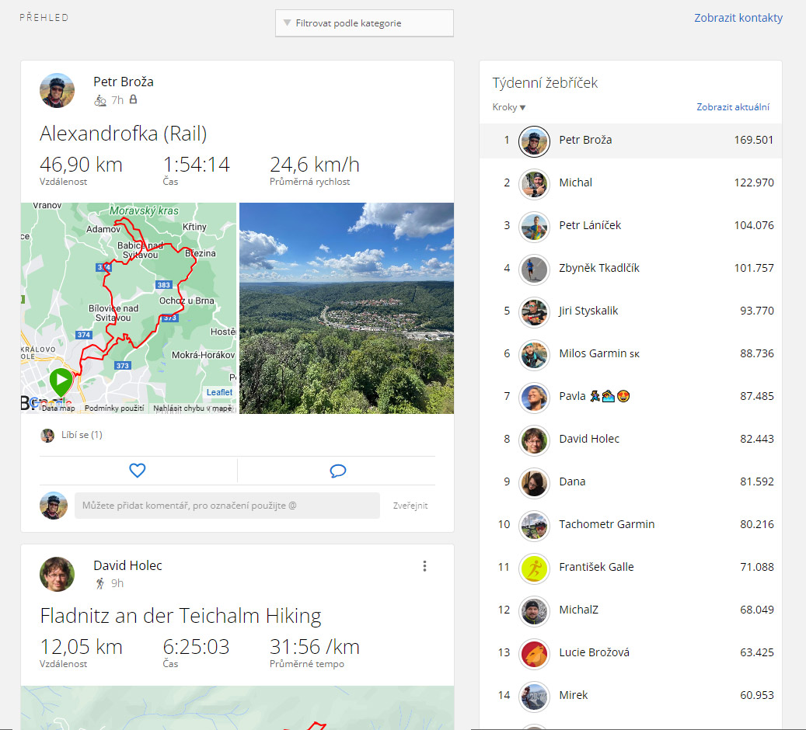The width and height of the screenshot is (806, 730).
Task: Click the commenter avatar beside the comment box
Action: [x=54, y=506]
